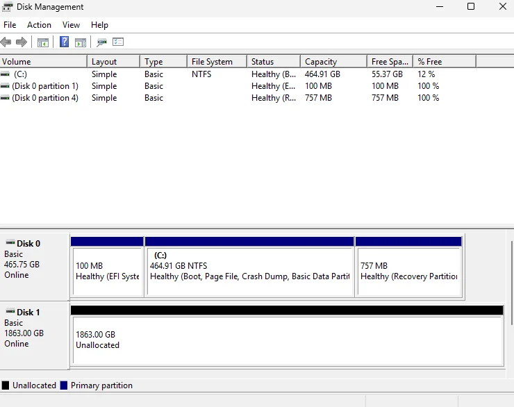This screenshot has width=514, height=407.
Task: Click the Disk 1 drive icon in lower pane
Action: [x=10, y=311]
